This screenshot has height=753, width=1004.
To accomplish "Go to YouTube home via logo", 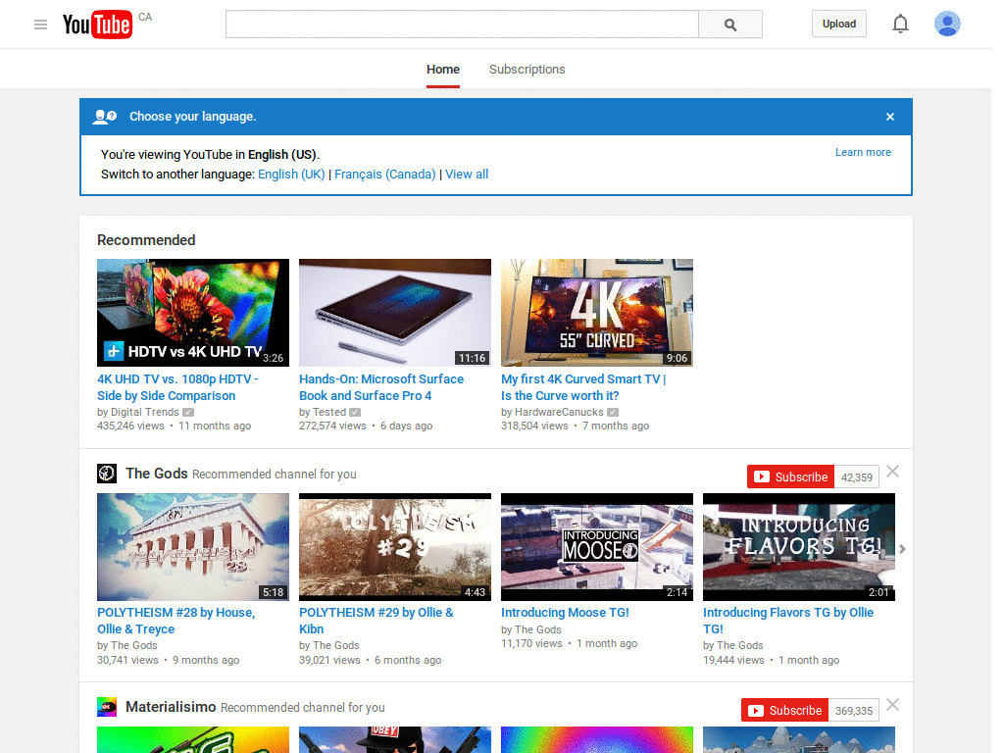I will click(97, 25).
